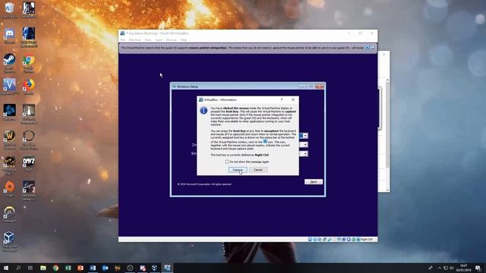
Task: Open the Help menu in VirtualBox
Action: (184, 40)
